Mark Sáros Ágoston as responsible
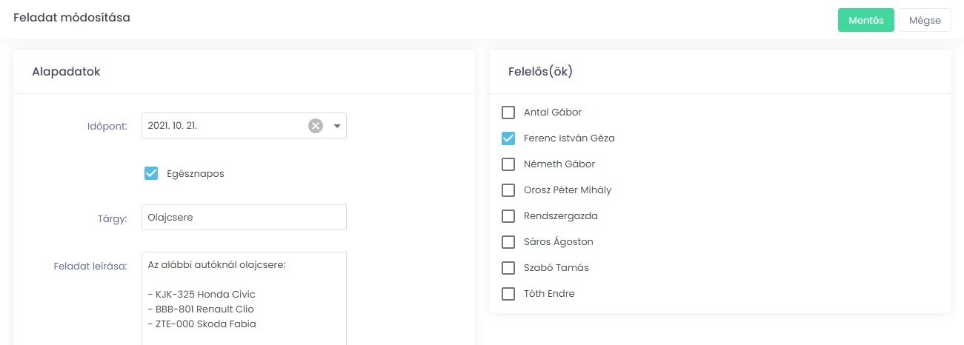The width and height of the screenshot is (964, 345). click(x=508, y=242)
